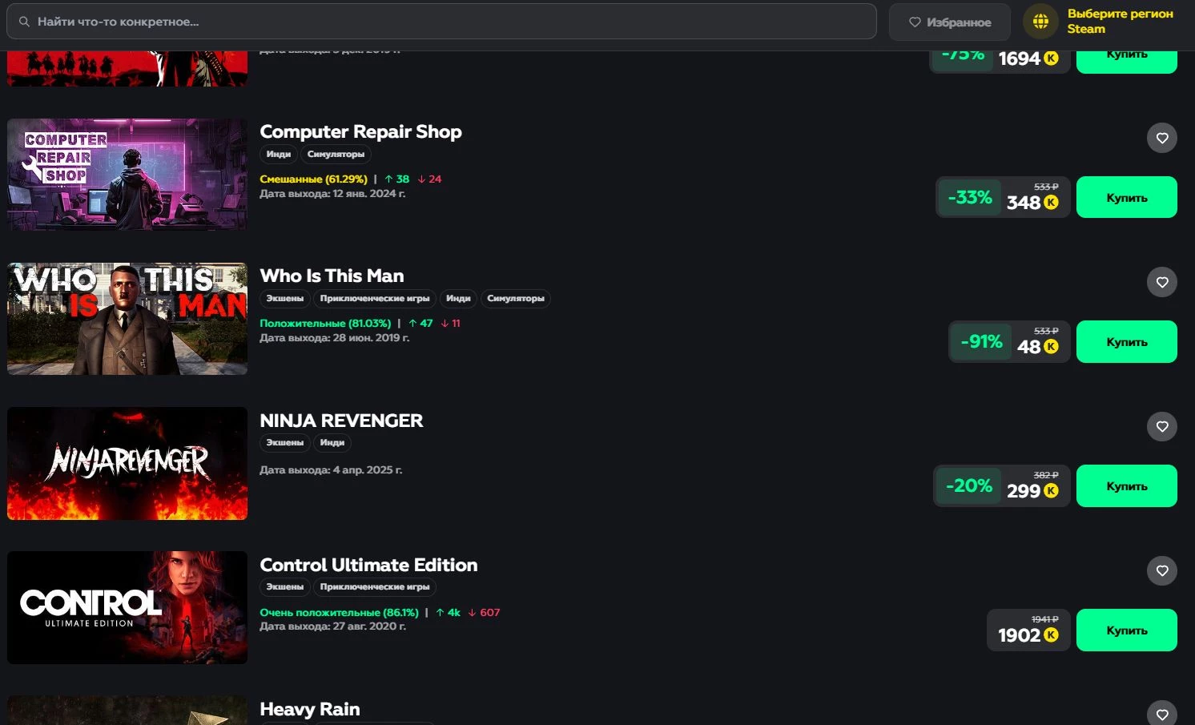
Task: Click the Heavy Rain game title
Action: pyautogui.click(x=310, y=709)
